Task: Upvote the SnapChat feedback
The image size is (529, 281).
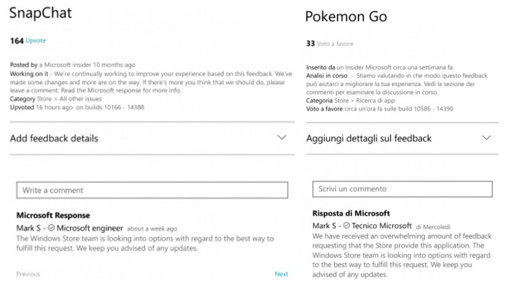Action: tap(36, 40)
